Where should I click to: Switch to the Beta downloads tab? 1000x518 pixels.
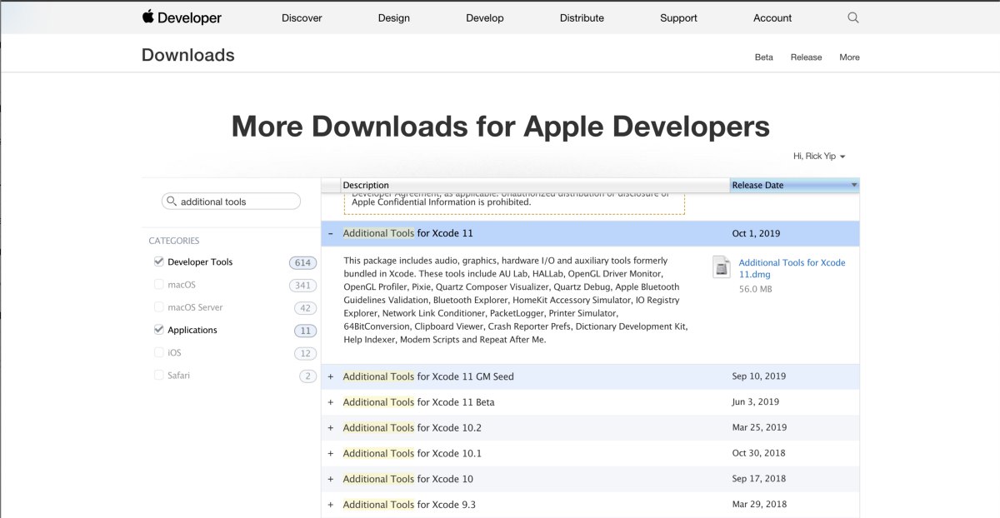point(764,57)
